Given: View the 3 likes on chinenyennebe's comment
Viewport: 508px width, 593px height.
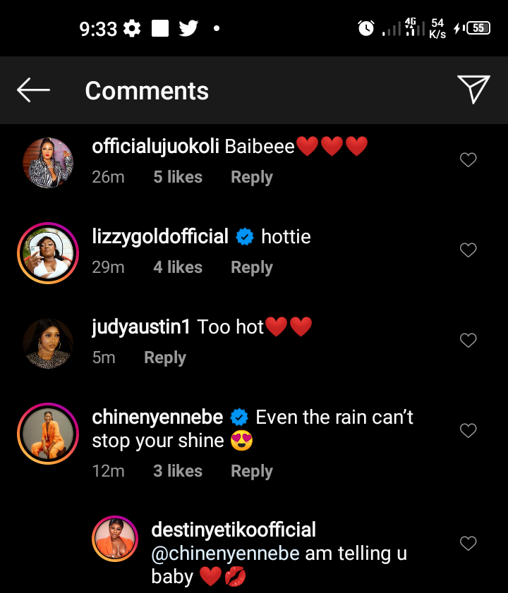Looking at the screenshot, I should click(x=178, y=471).
